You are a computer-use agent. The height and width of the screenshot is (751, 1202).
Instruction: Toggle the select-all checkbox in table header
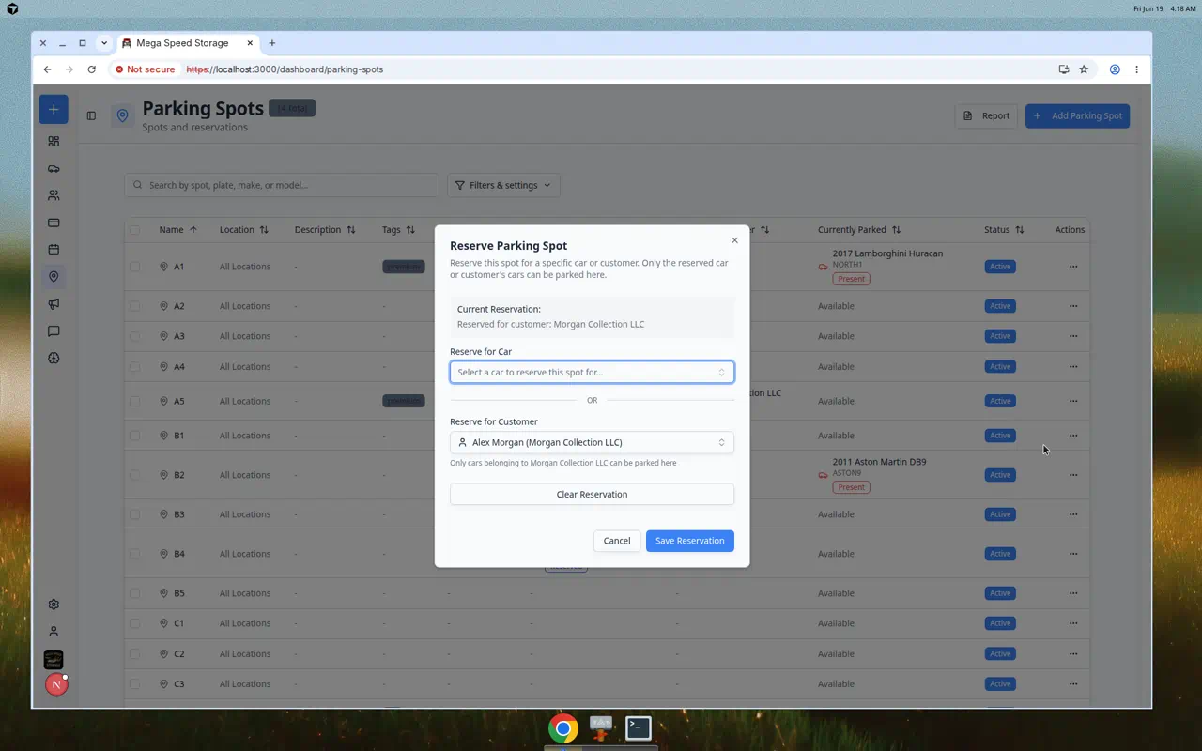[134, 230]
